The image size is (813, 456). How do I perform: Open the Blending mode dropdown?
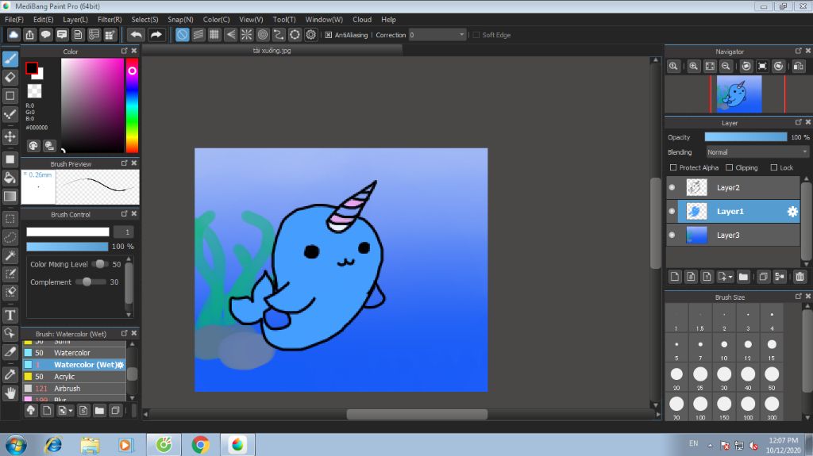tap(757, 151)
